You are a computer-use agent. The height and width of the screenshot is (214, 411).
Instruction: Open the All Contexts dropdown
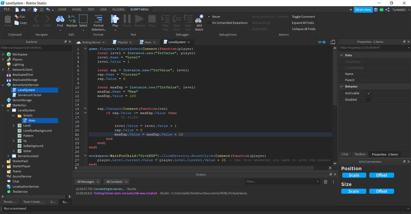point(117,182)
